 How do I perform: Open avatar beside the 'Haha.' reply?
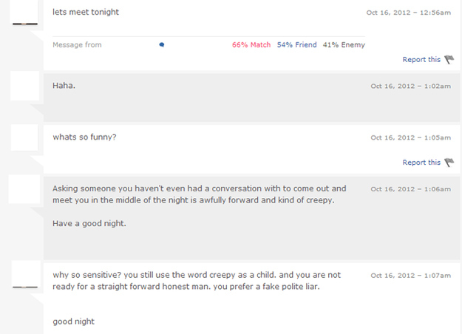tap(24, 86)
